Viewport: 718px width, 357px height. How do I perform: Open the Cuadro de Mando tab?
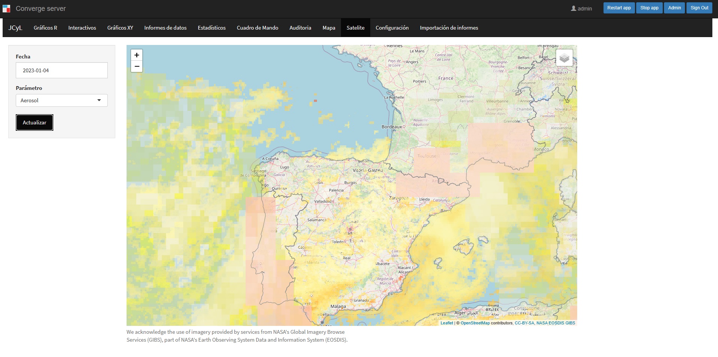257,28
